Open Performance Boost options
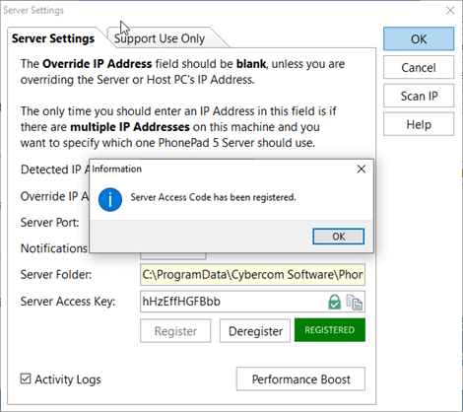 click(x=300, y=378)
